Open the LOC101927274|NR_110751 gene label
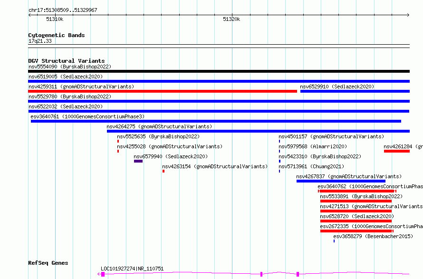 pos(132,269)
